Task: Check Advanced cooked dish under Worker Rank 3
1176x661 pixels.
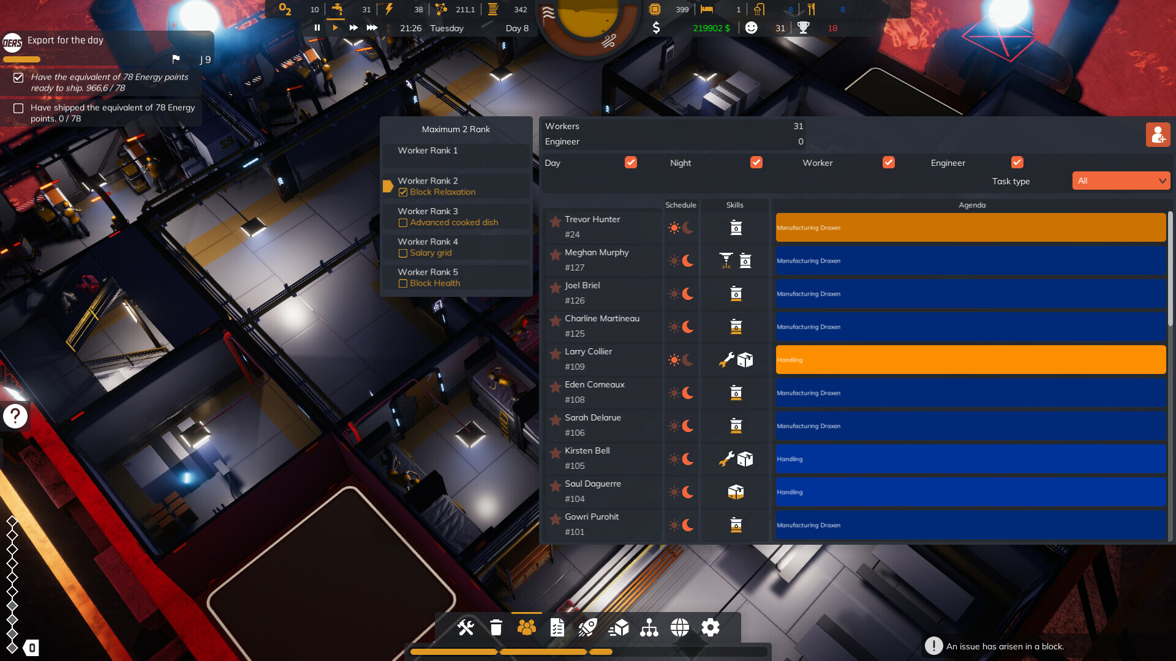Action: tap(403, 223)
